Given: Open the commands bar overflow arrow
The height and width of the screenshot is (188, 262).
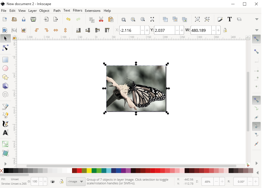Looking at the screenshot, I should 257,19.
